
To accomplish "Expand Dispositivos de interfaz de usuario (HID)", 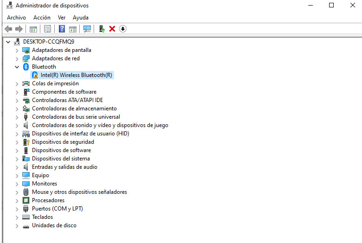I will 17,134.
